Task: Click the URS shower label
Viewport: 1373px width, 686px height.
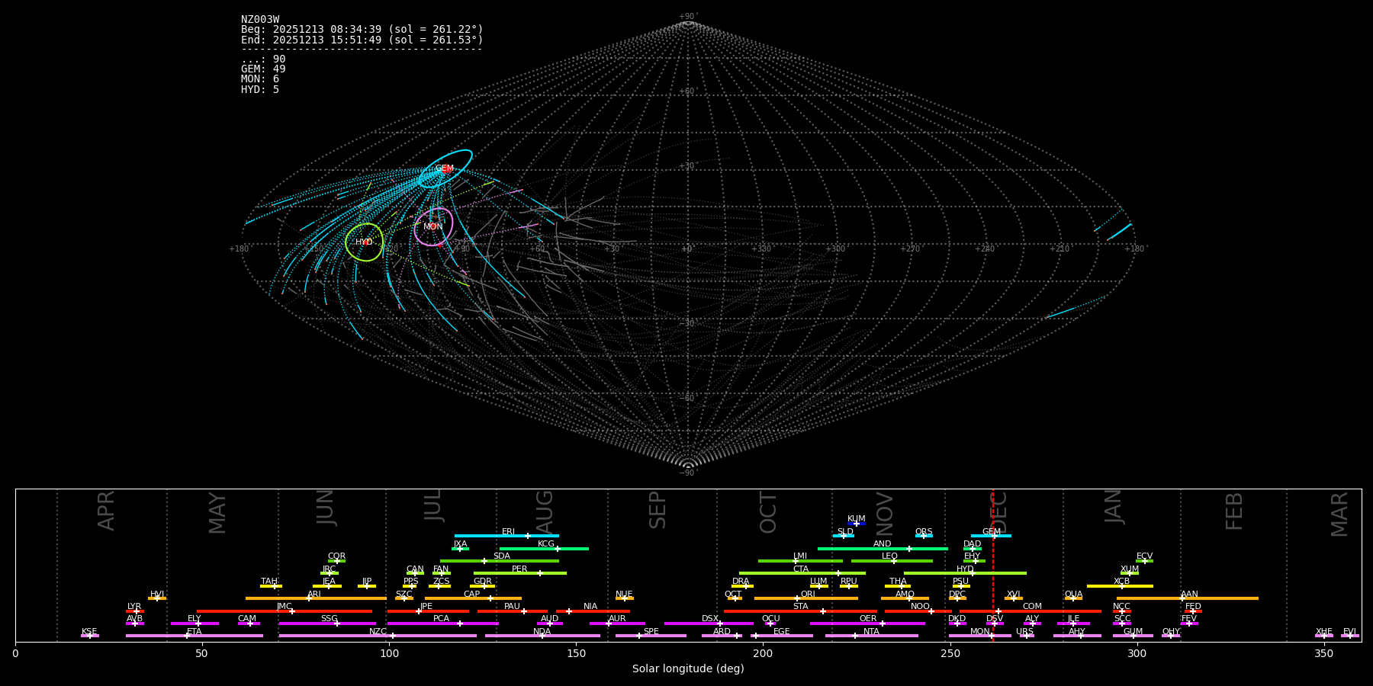Action: tap(1025, 632)
